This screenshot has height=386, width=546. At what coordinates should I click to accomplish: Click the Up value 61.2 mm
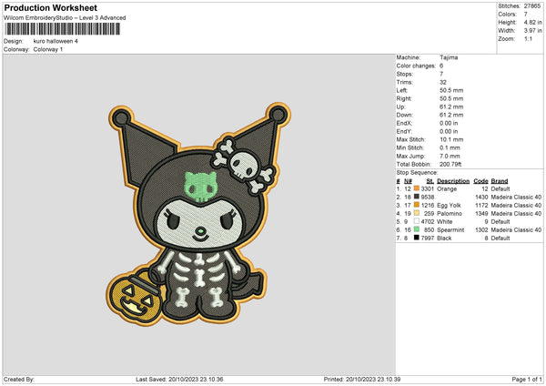[451, 107]
